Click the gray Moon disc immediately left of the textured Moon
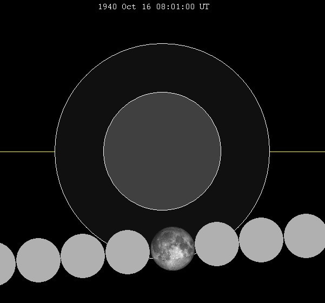The width and height of the screenshot is (325, 303). pos(127,252)
